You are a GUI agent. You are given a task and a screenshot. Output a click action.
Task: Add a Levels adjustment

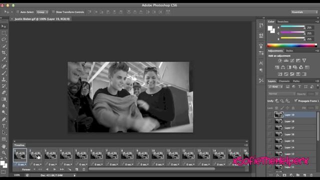pos(286,60)
